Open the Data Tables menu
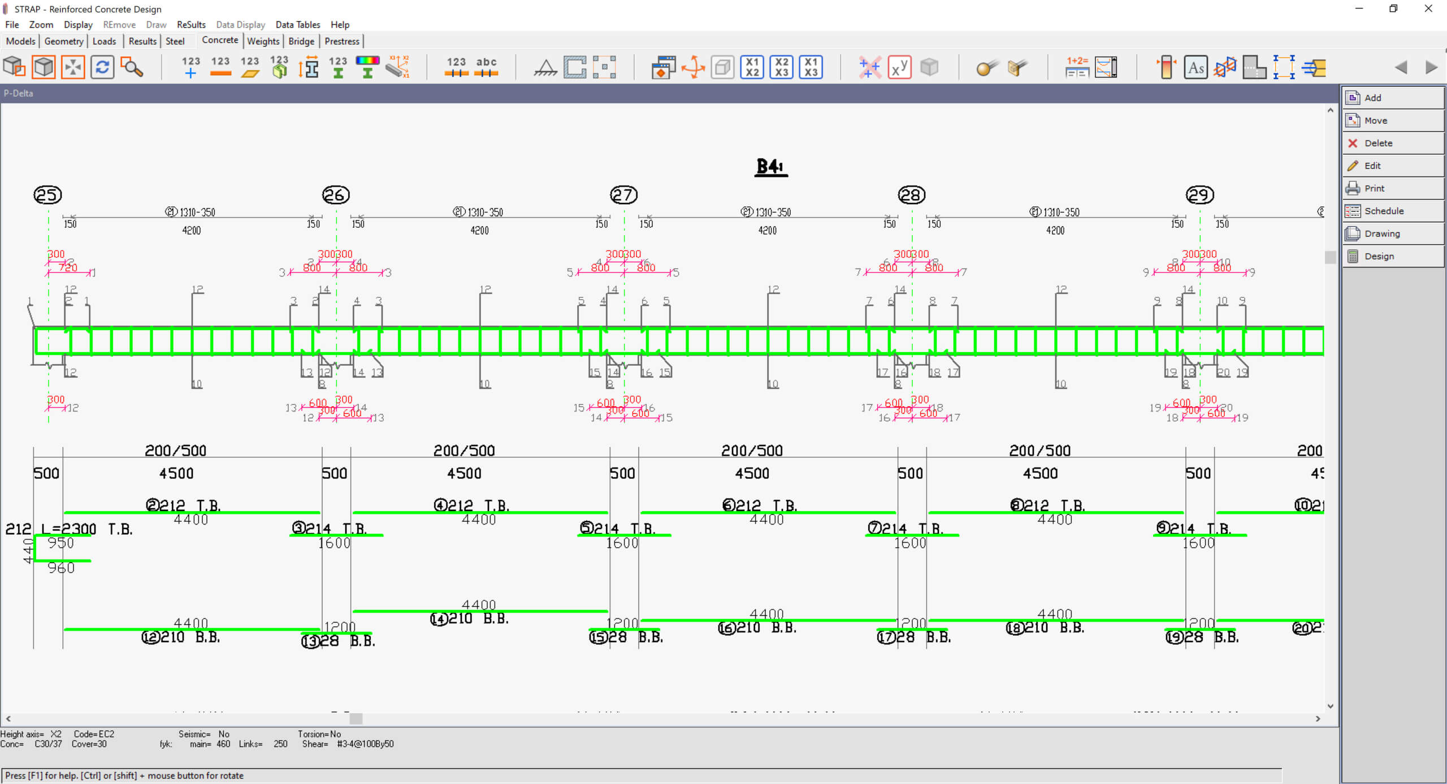The image size is (1447, 784). point(298,25)
